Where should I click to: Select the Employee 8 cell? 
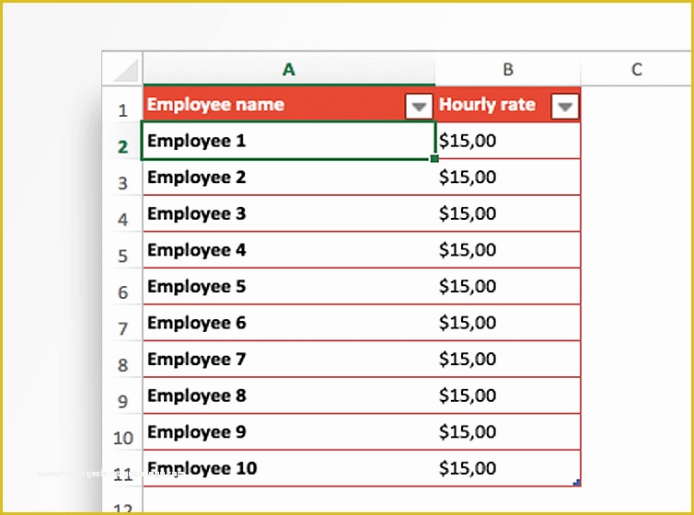(289, 395)
